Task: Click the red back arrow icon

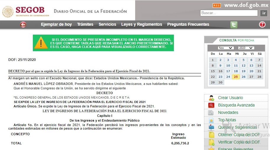Action: click(23, 25)
